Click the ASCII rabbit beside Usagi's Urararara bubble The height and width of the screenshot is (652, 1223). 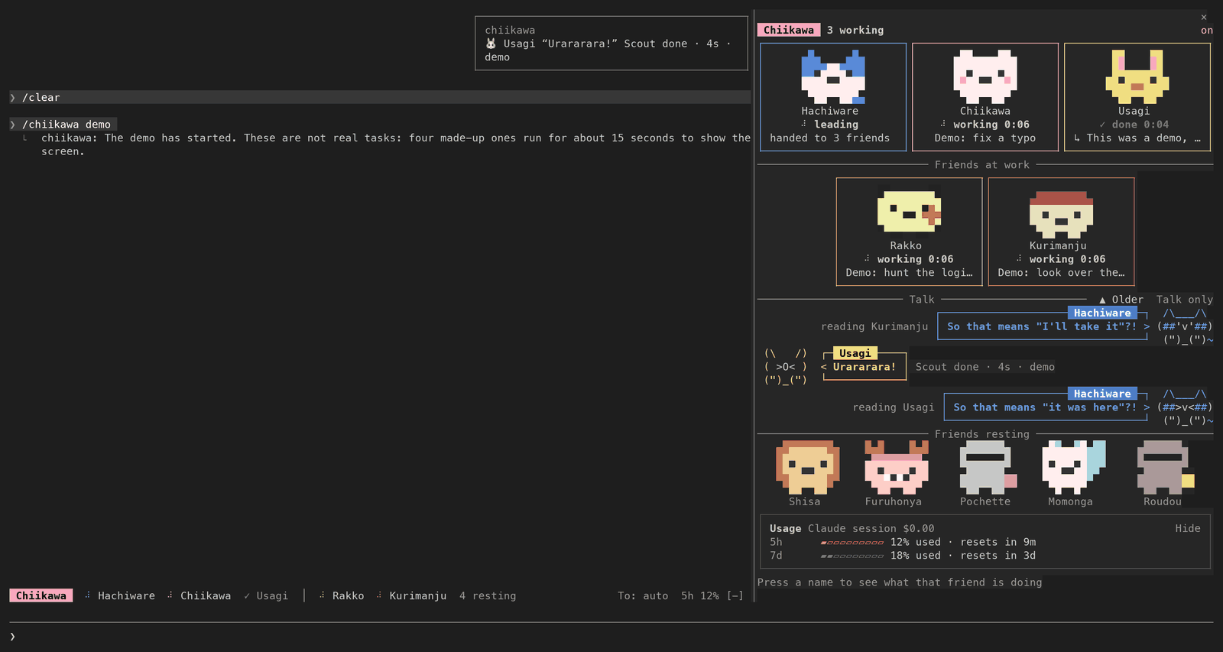(x=786, y=367)
